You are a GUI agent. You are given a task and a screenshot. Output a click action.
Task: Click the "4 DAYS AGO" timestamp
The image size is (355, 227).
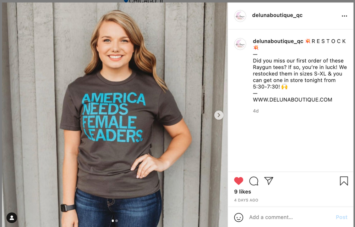[x=246, y=200]
